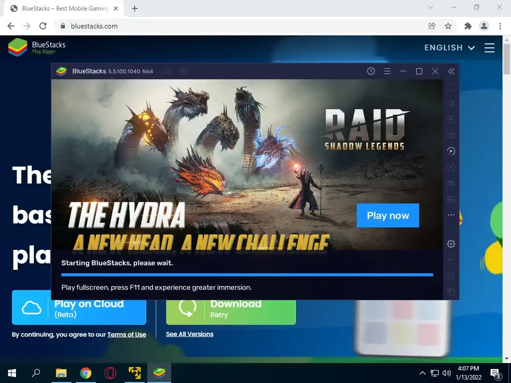Image resolution: width=511 pixels, height=383 pixels.
Task: Click the fullscreen F11 tip text
Action: click(156, 288)
